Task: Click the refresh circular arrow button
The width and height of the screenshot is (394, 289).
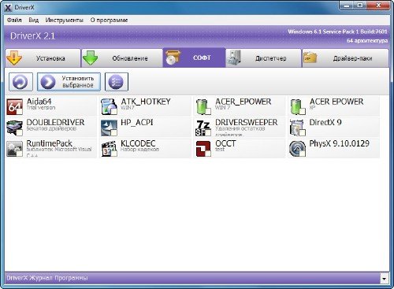Action: (x=20, y=82)
